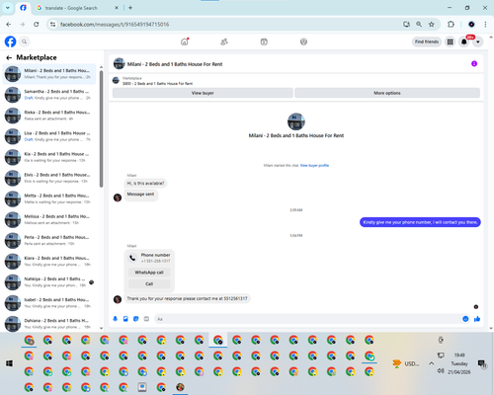494x395 pixels.
Task: Open the Facebook search magnifier
Action: pos(25,41)
